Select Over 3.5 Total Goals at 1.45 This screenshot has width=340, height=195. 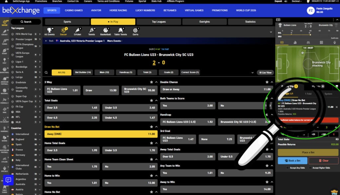point(72,108)
